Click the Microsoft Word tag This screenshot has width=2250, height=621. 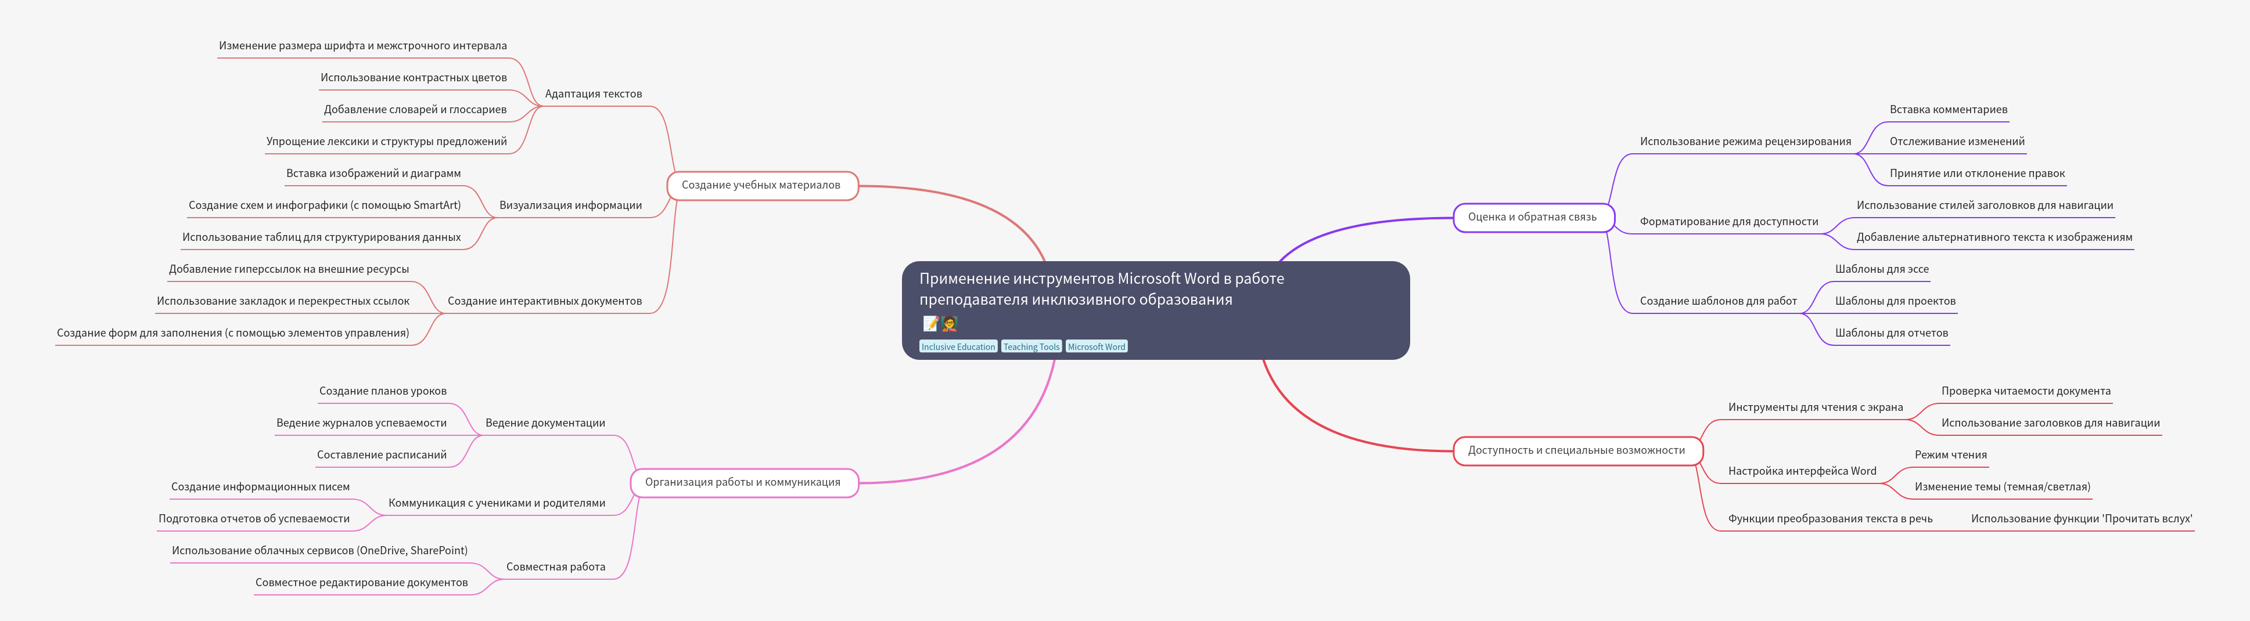[1096, 346]
